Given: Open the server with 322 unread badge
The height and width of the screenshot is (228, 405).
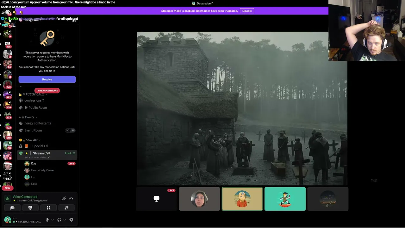Looking at the screenshot, I should (x=8, y=95).
